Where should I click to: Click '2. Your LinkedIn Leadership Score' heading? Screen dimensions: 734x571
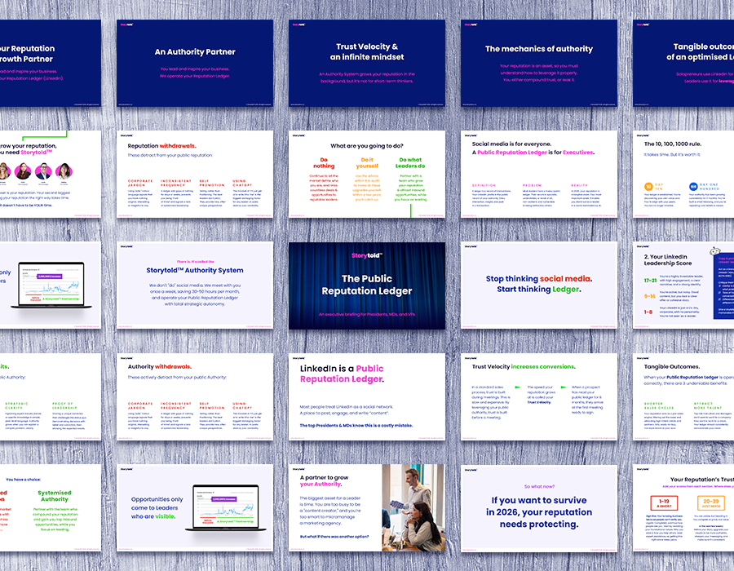click(x=667, y=260)
